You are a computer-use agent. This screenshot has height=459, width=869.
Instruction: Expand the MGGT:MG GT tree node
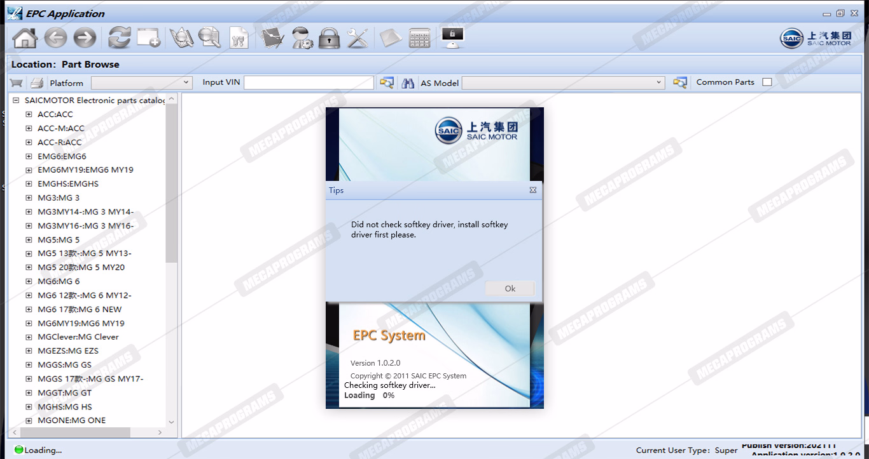point(29,393)
